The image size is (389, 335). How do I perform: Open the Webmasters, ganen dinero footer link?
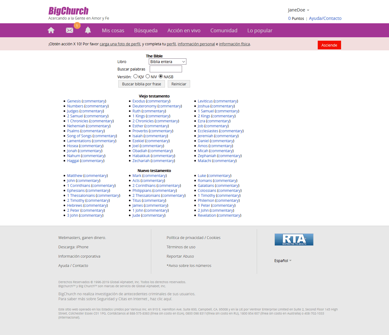click(x=82, y=238)
